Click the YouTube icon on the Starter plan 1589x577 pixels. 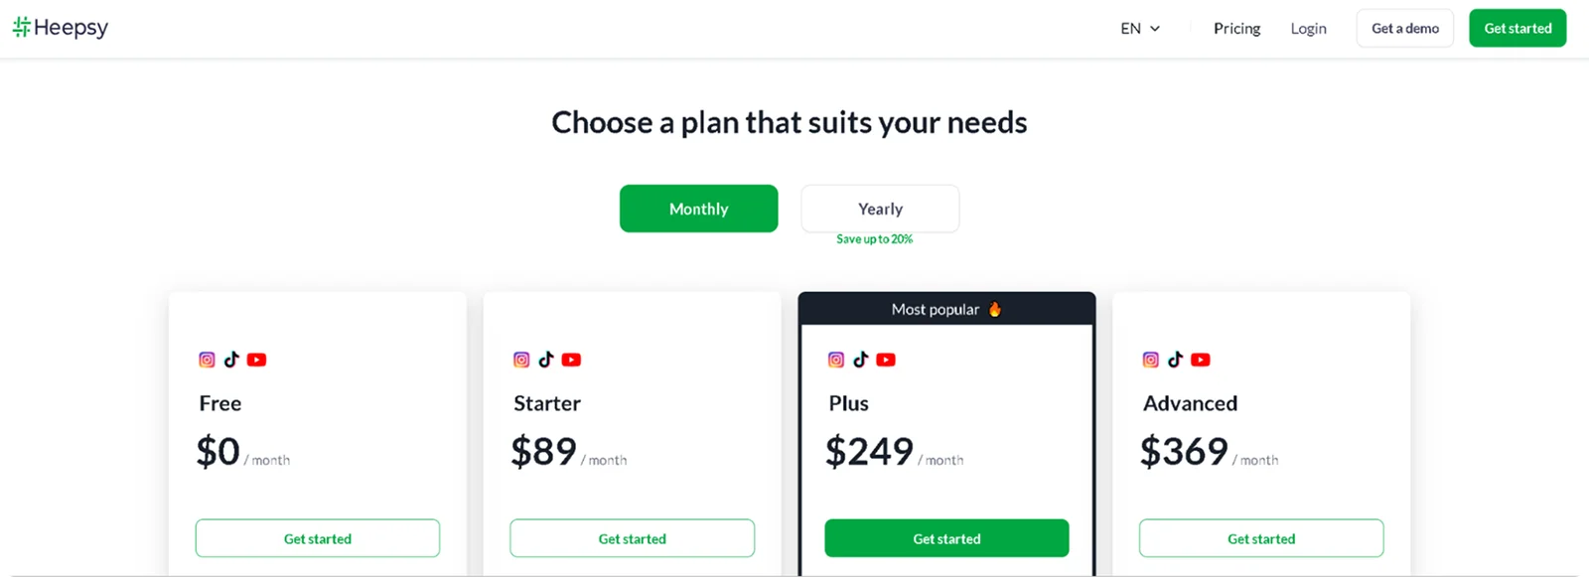571,360
